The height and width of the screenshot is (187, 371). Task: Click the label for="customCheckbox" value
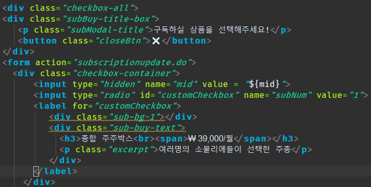(136, 106)
